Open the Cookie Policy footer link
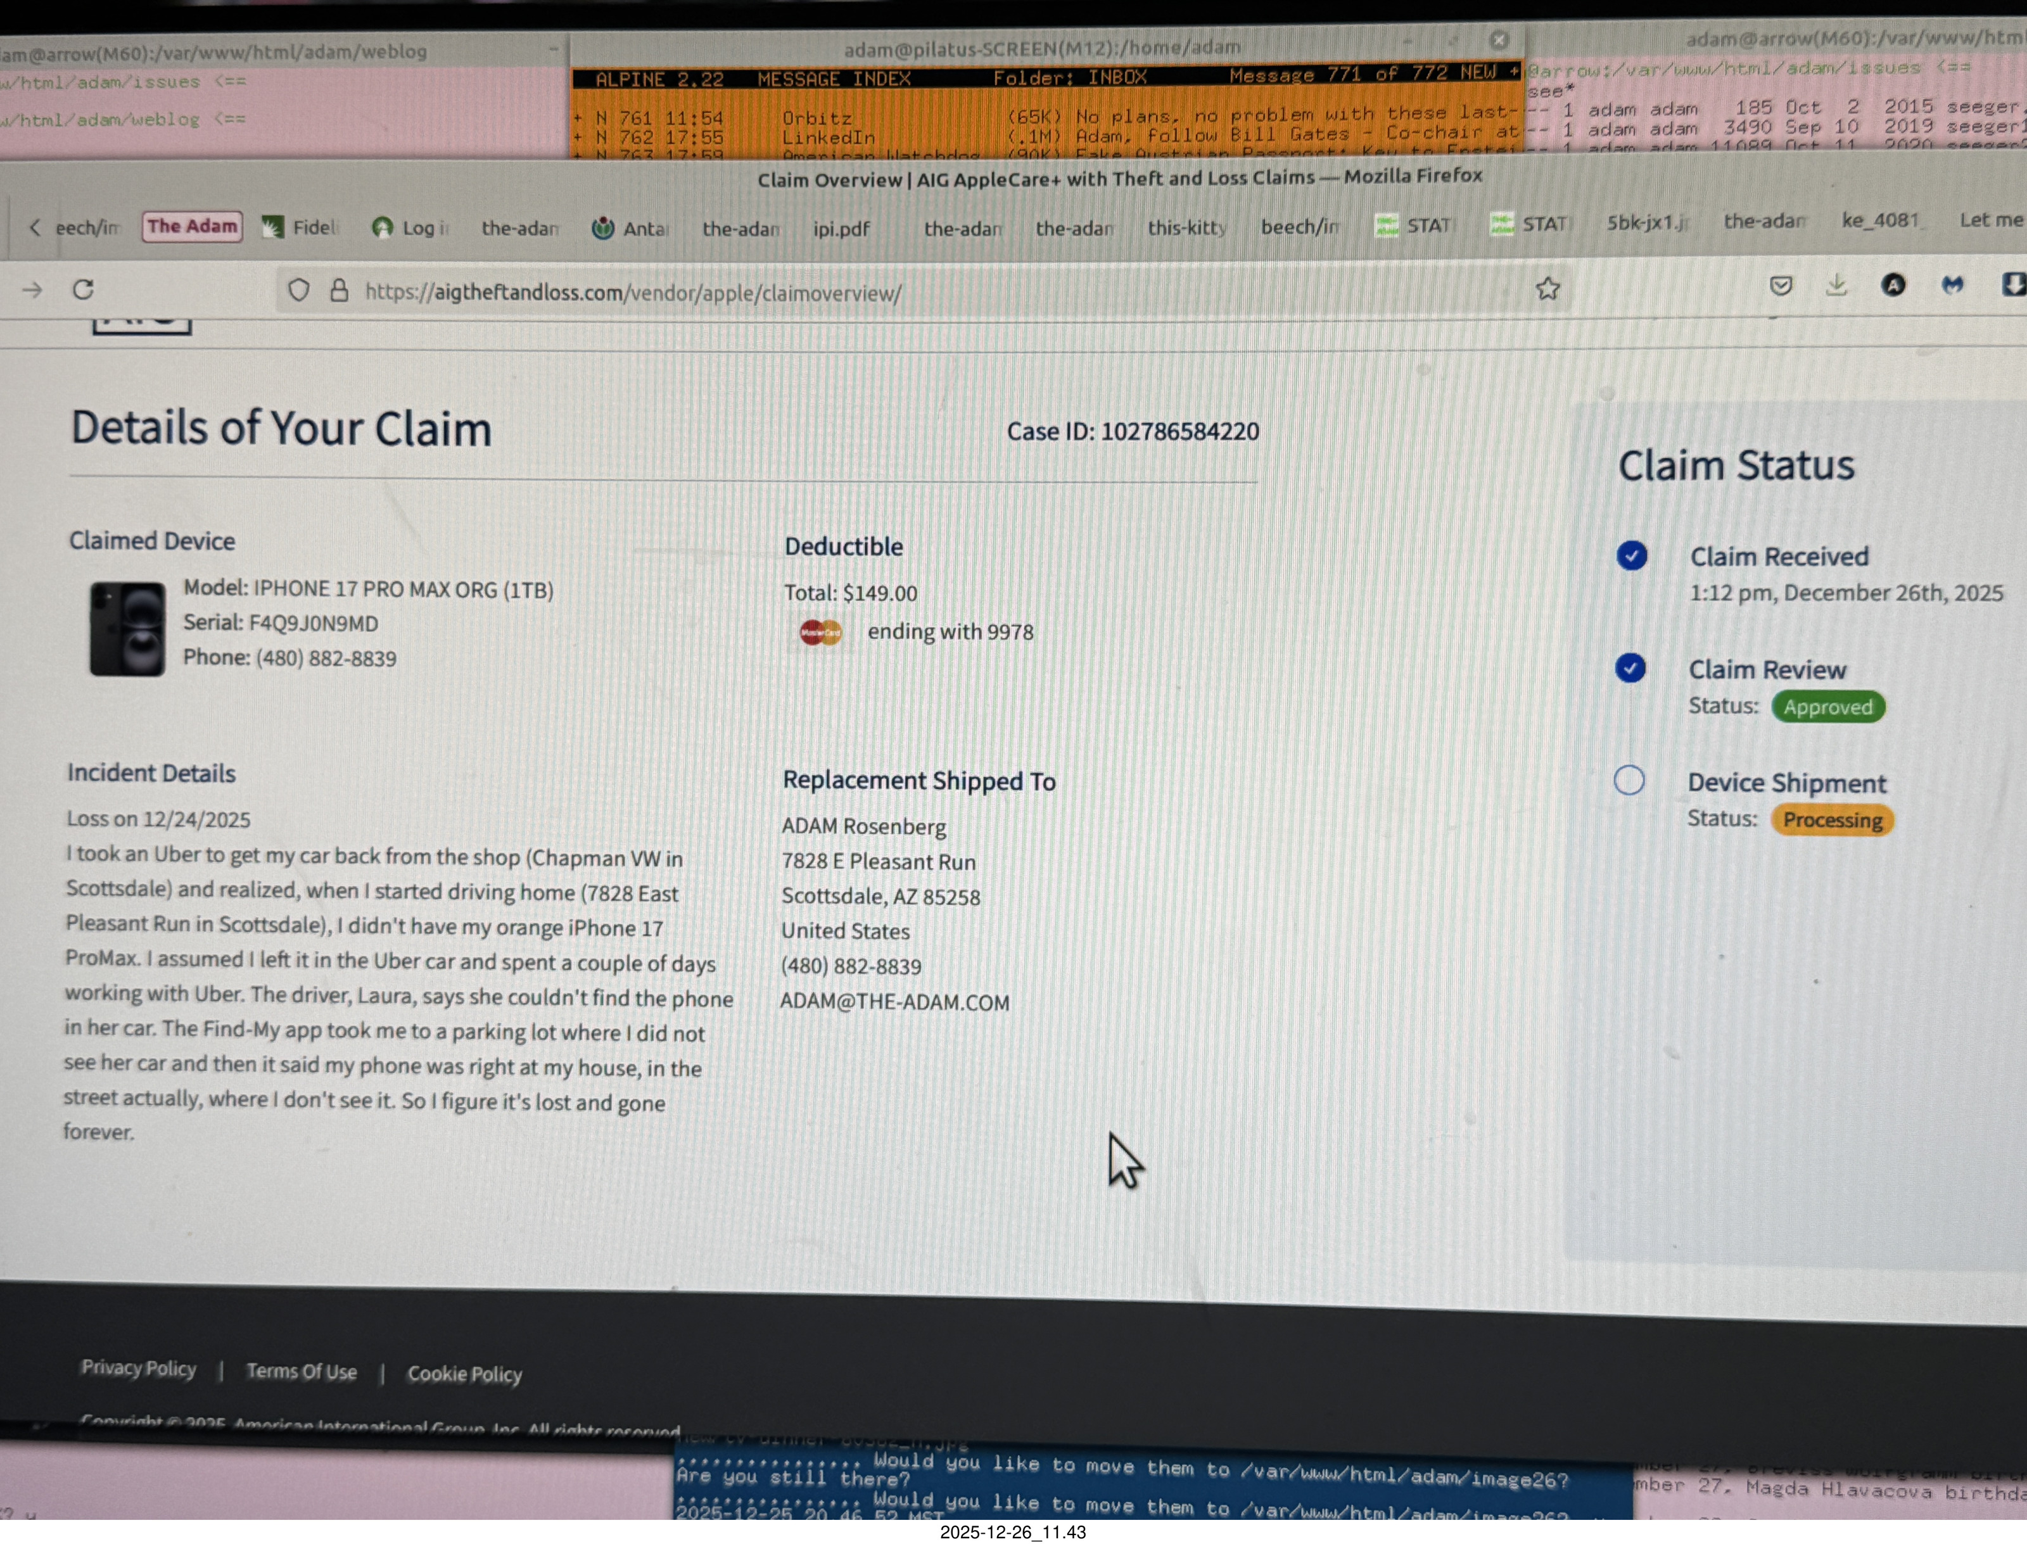The width and height of the screenshot is (2027, 1544). [464, 1374]
